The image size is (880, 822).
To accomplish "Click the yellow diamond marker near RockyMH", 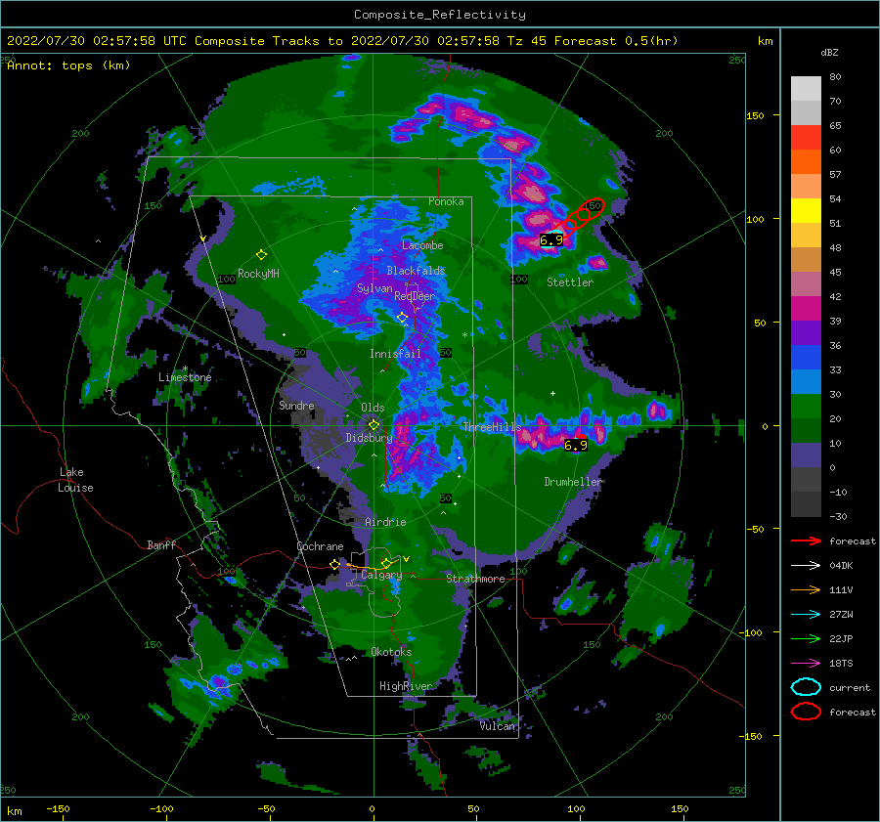I will [x=261, y=255].
